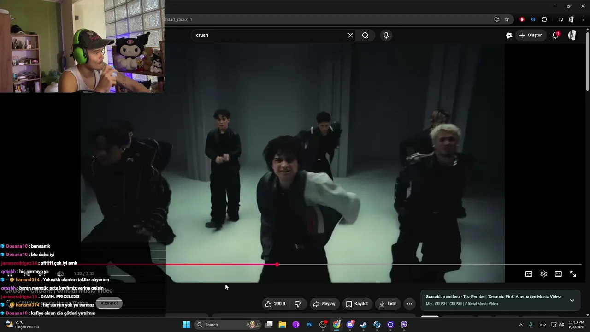This screenshot has width=590, height=332.
Task: Click the browser address bar URL
Action: tap(327, 19)
